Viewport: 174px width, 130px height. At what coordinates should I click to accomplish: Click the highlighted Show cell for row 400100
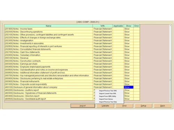click(x=128, y=87)
